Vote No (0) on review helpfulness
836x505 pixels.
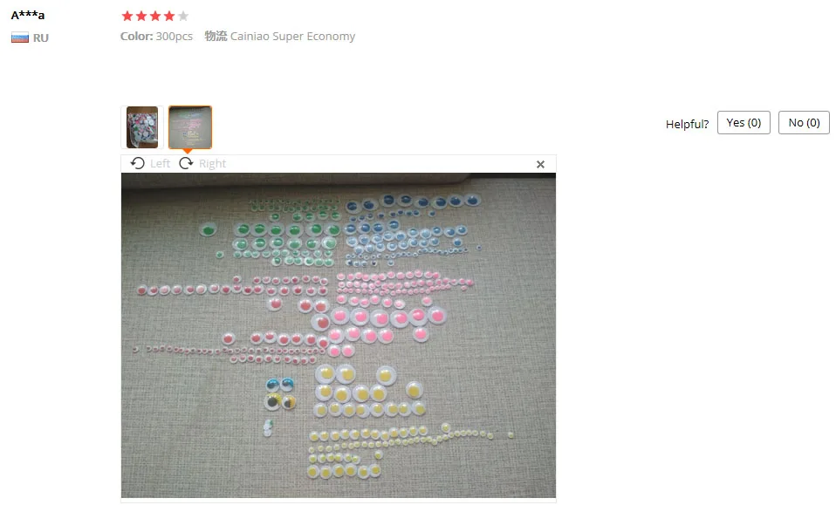point(804,122)
